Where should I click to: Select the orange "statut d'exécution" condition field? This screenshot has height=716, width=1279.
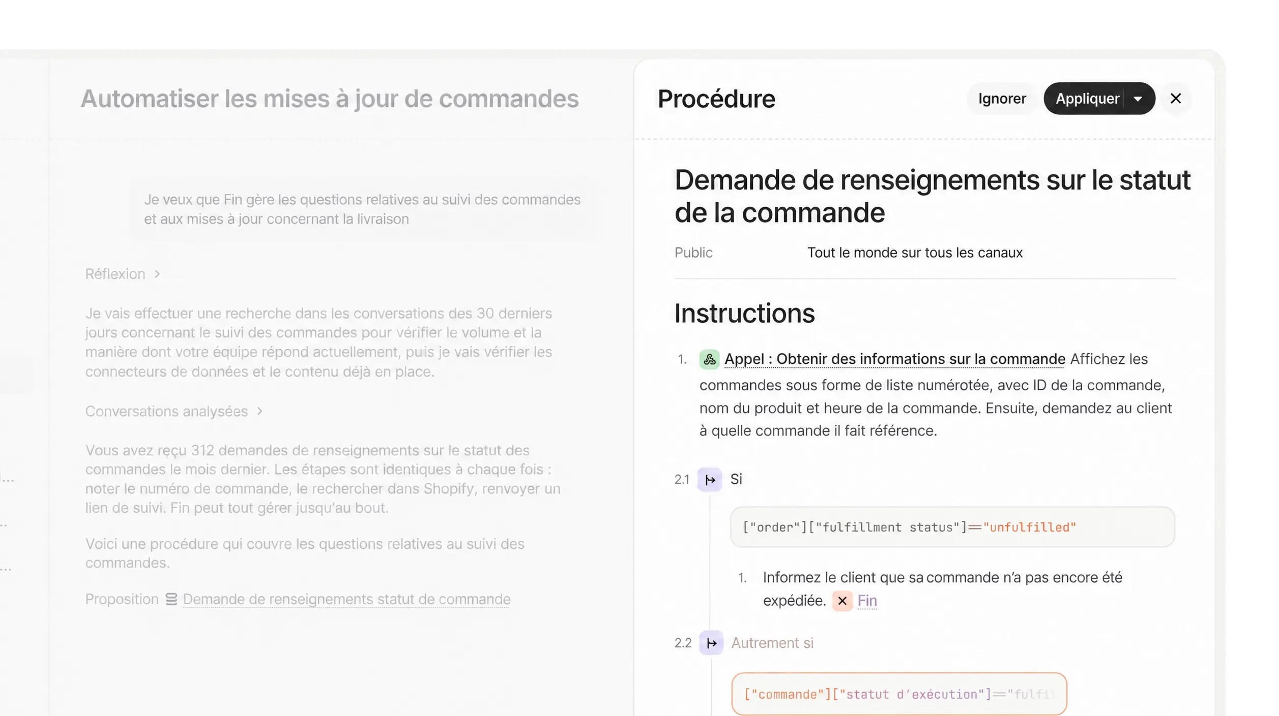pyautogui.click(x=899, y=694)
